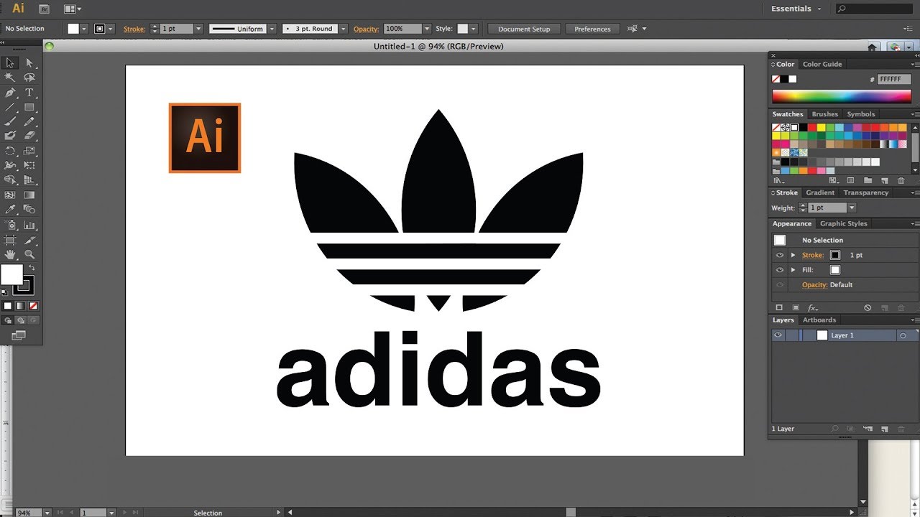Toggle visibility eye of the Opacity row
The image size is (920, 517).
click(779, 285)
